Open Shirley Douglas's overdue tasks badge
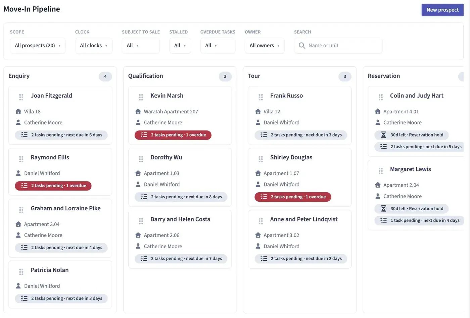 [x=293, y=197]
